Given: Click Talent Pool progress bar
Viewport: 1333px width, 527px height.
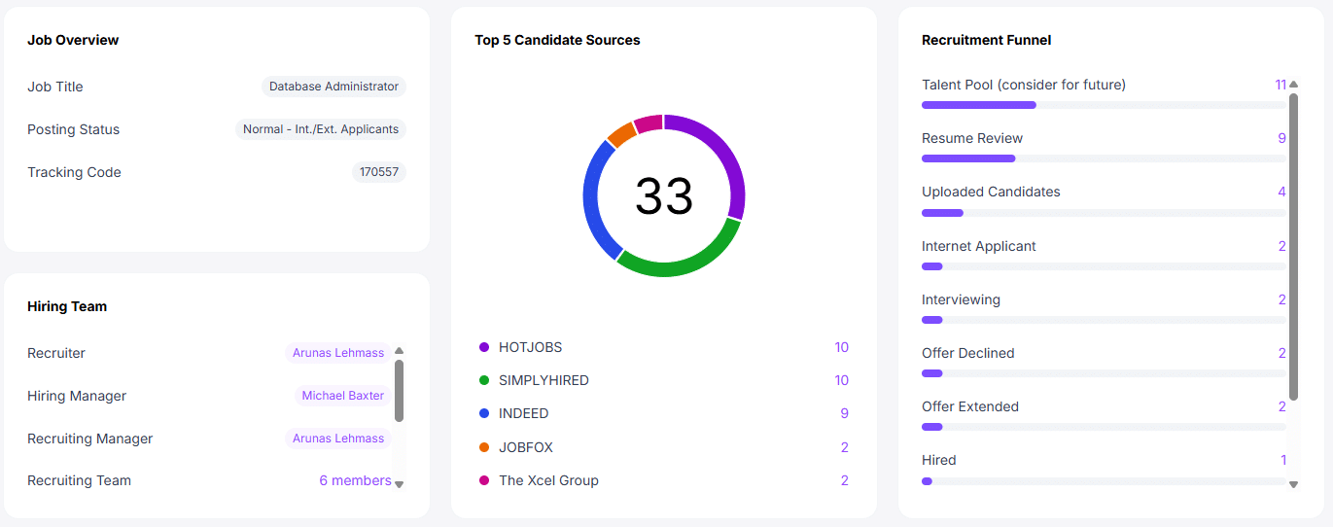Looking at the screenshot, I should coord(1103,105).
